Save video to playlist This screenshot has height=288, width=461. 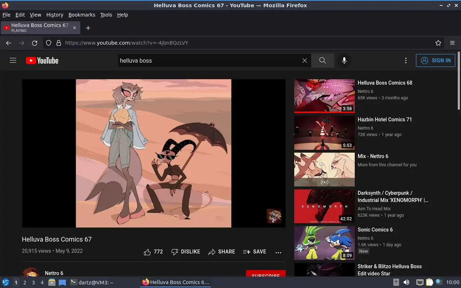[x=255, y=252]
